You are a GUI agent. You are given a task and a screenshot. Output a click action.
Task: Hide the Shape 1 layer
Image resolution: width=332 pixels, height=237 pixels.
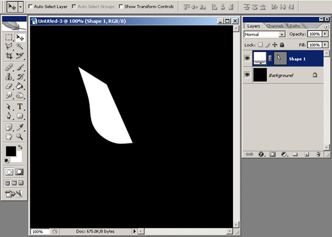tap(247, 58)
